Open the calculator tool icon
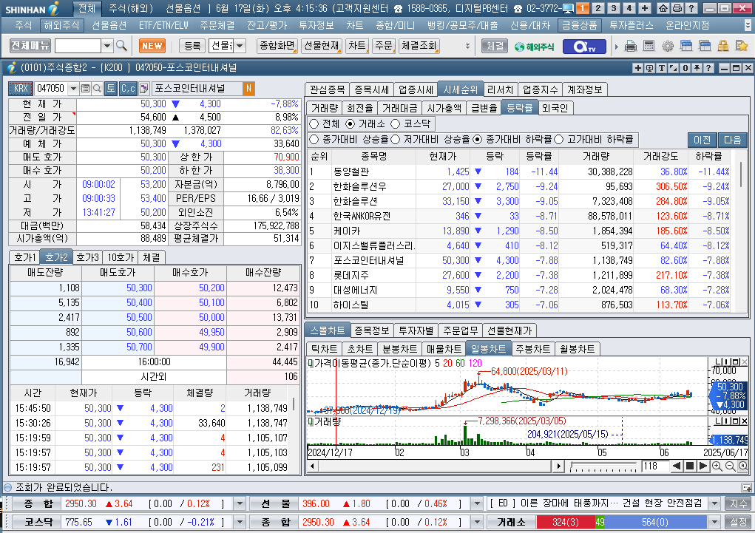The image size is (755, 533). tap(649, 47)
